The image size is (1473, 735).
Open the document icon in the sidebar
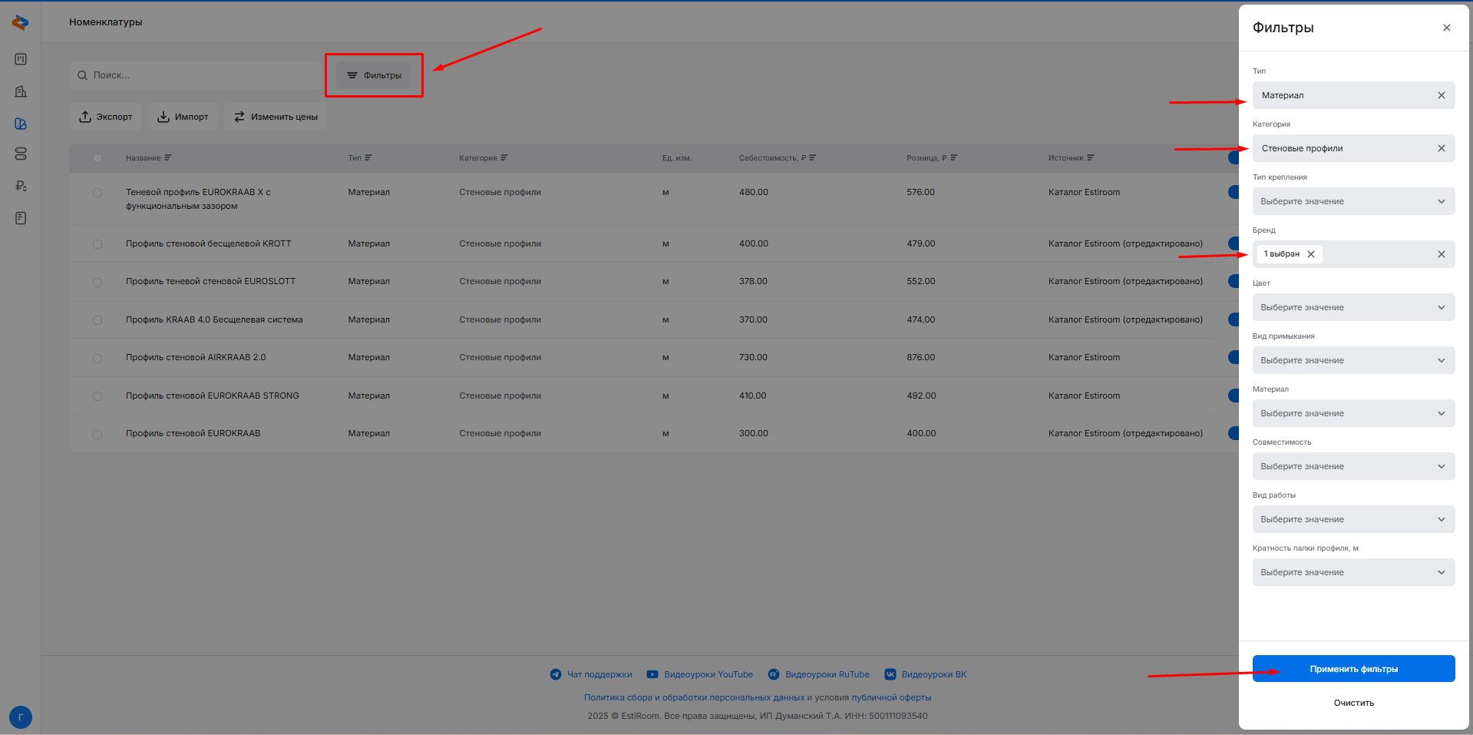pos(21,218)
